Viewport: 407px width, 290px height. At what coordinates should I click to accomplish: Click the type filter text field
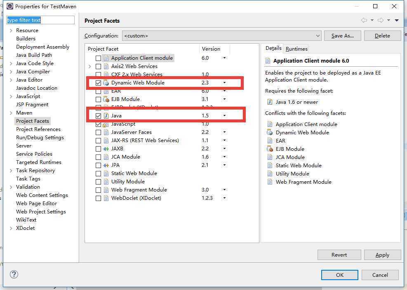[x=40, y=20]
